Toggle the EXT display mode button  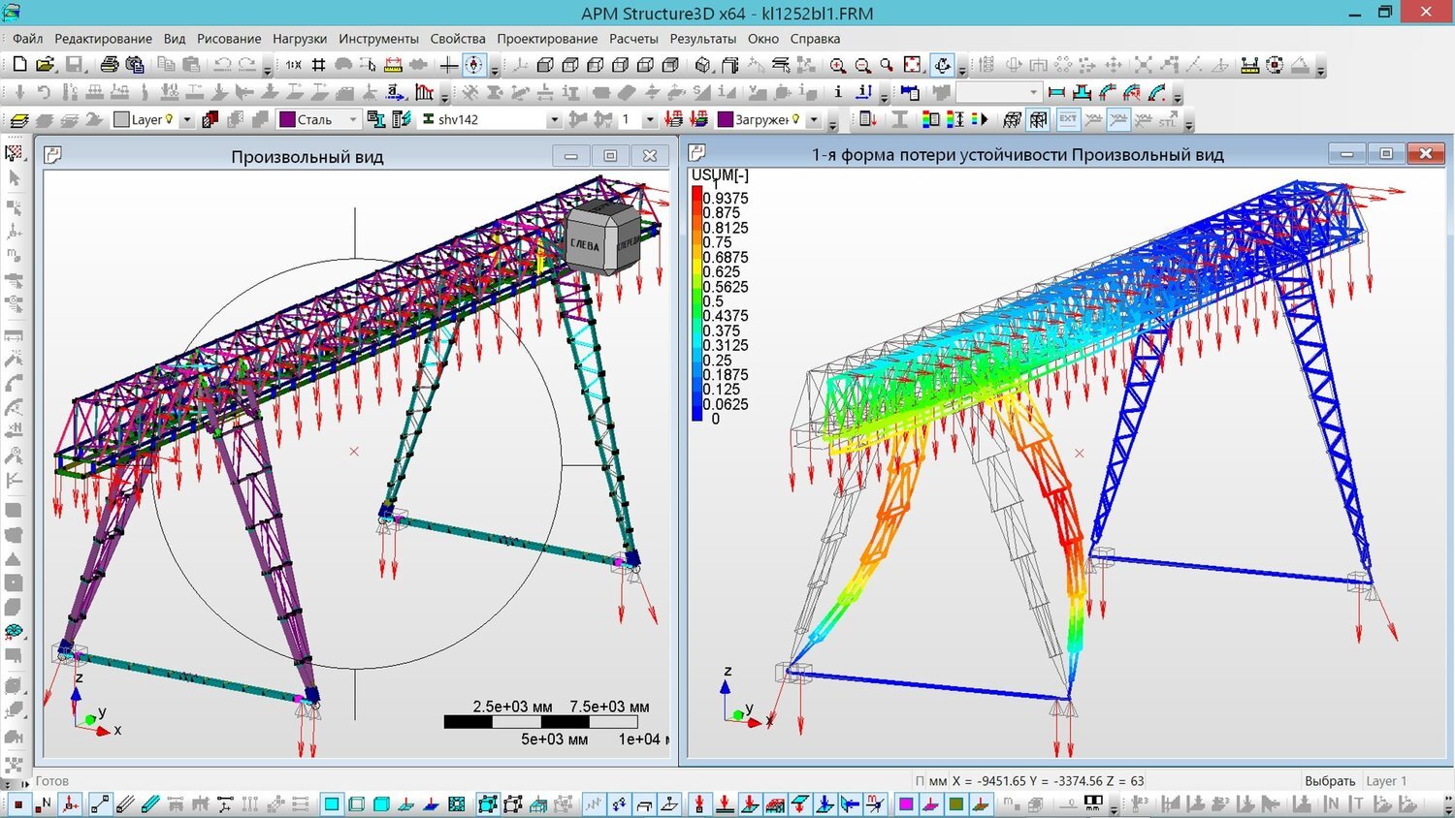click(1068, 119)
